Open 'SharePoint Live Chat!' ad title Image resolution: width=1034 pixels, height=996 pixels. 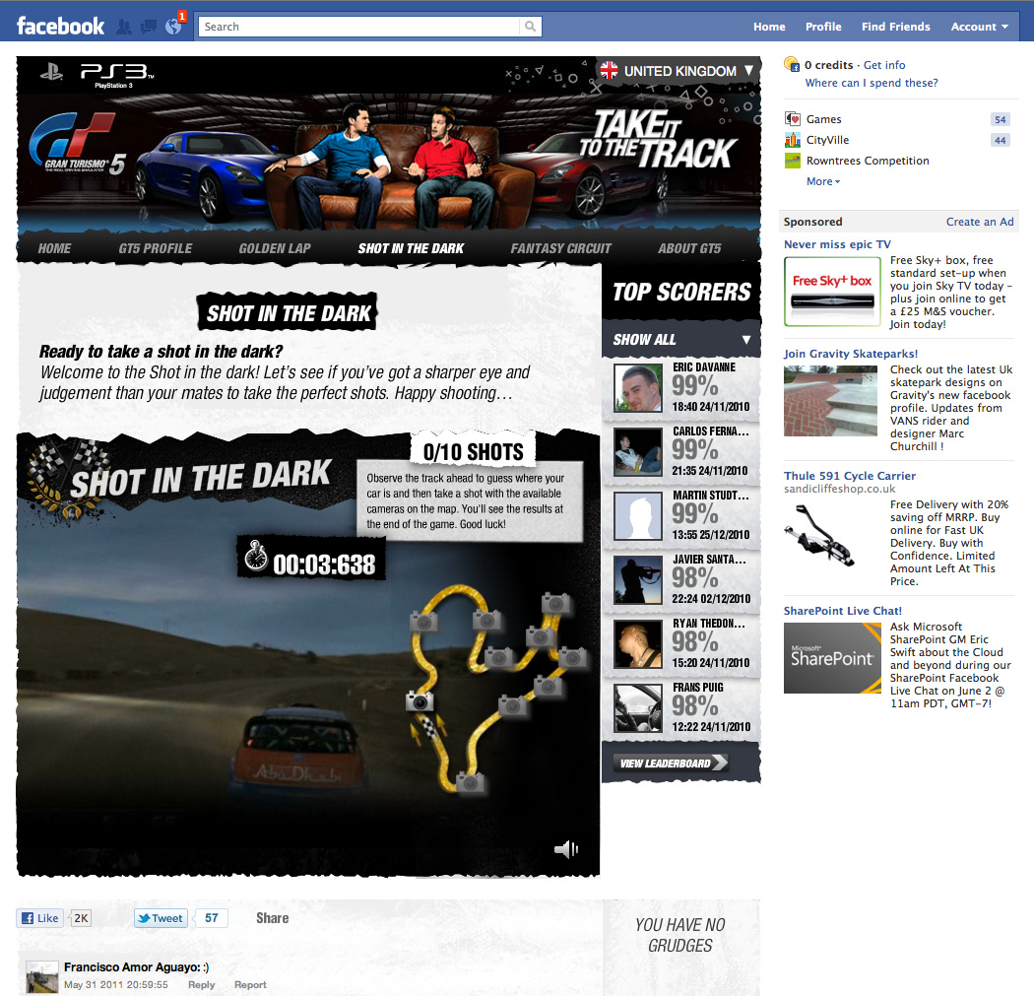click(x=842, y=611)
